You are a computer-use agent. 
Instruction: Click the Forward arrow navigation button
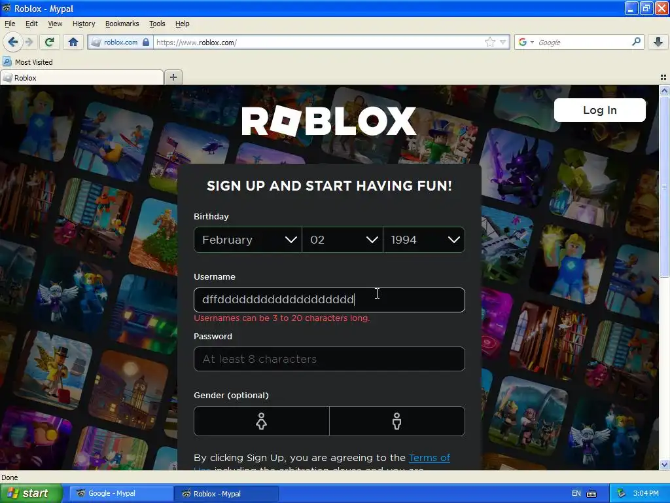coord(29,42)
